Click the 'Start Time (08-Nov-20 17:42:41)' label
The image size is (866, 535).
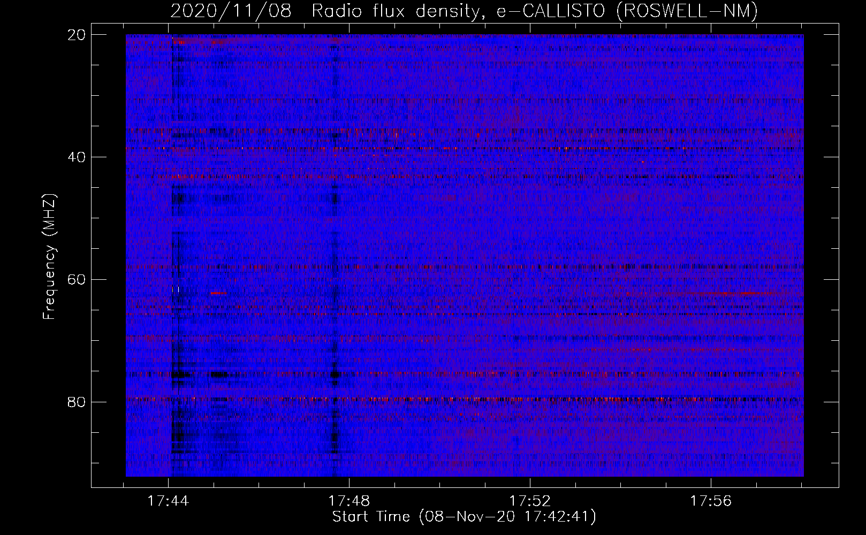464,517
